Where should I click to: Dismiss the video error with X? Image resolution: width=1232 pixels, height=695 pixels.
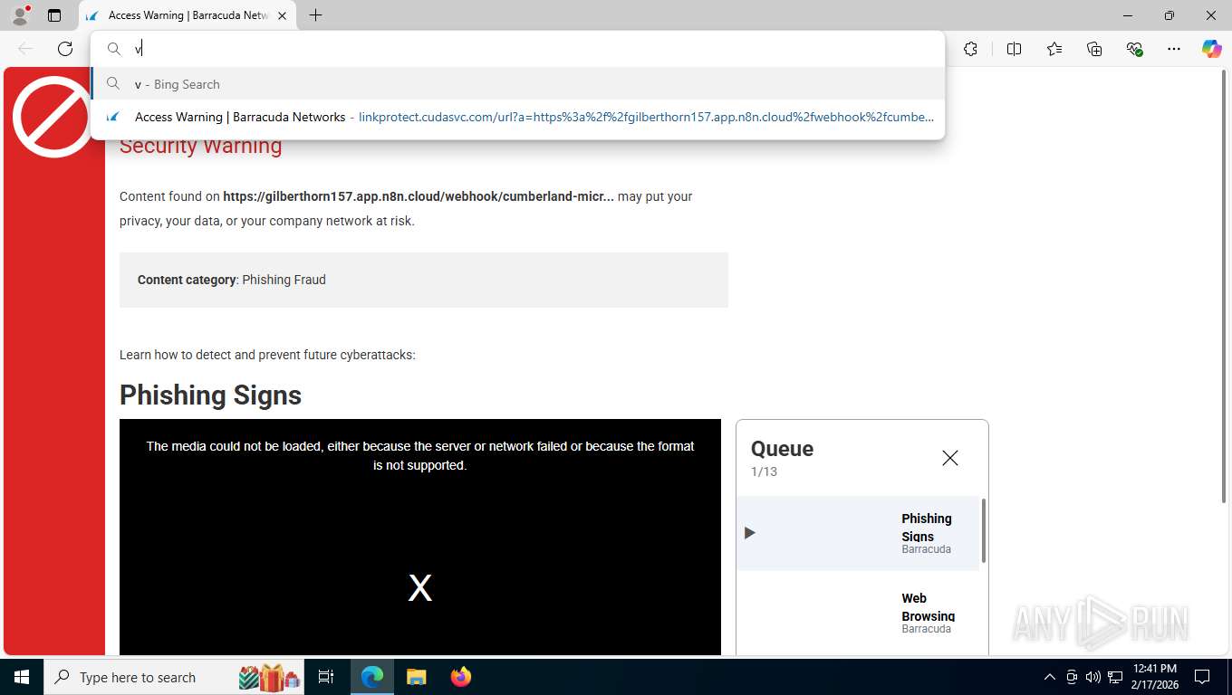pyautogui.click(x=420, y=588)
